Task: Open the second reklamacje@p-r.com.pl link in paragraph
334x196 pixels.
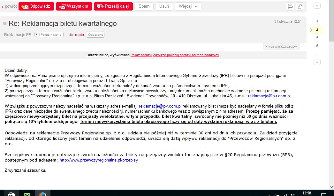Action: coord(160,106)
